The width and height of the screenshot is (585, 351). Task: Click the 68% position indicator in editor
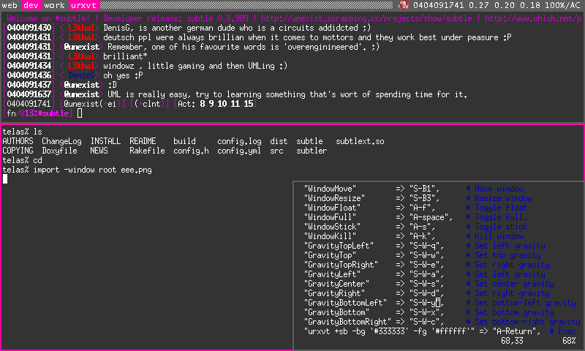click(568, 341)
